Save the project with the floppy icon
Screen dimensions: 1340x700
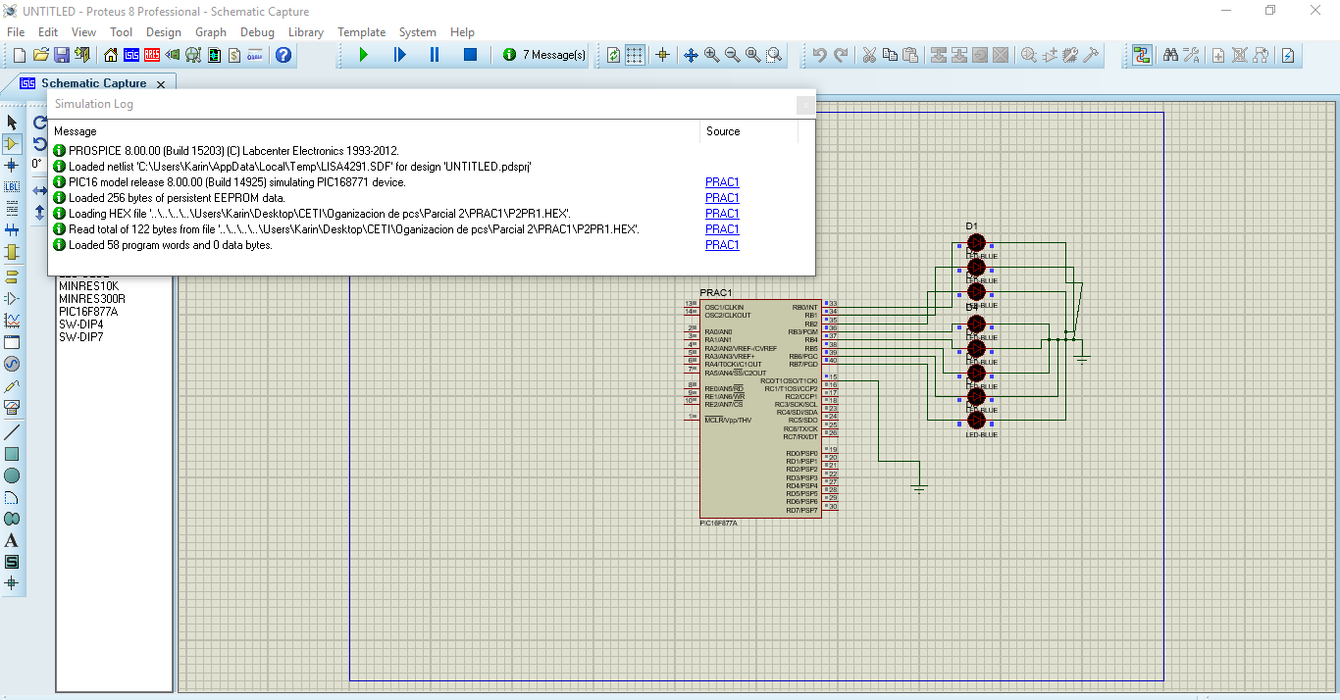coord(61,55)
